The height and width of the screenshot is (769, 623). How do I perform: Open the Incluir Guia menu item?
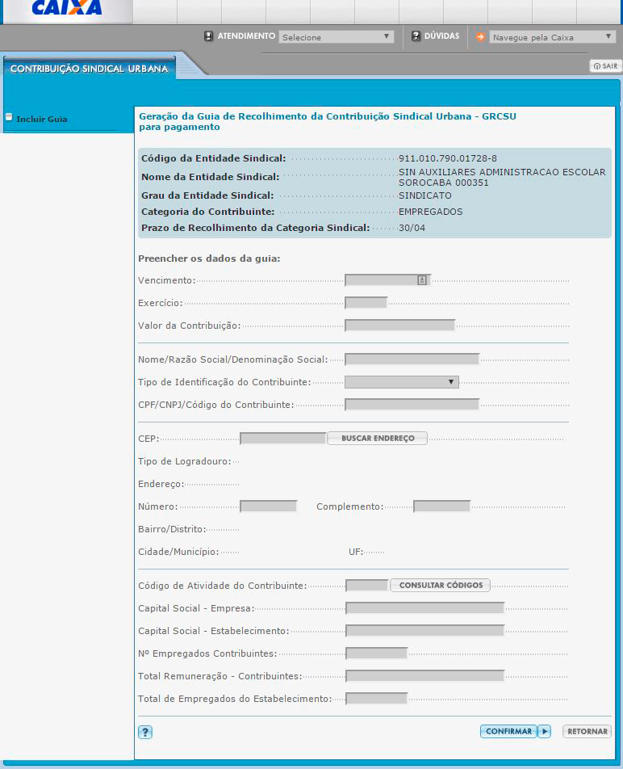[42, 120]
